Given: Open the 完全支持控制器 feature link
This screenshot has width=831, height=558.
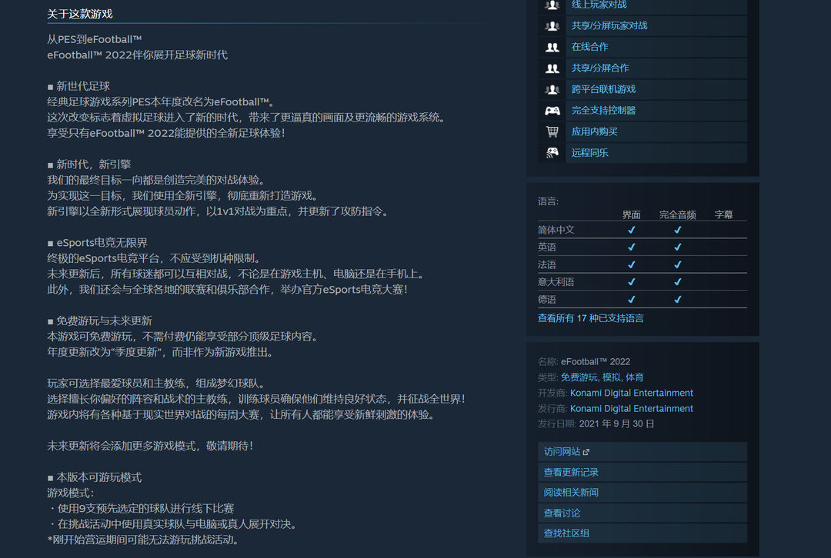Looking at the screenshot, I should coord(603,110).
